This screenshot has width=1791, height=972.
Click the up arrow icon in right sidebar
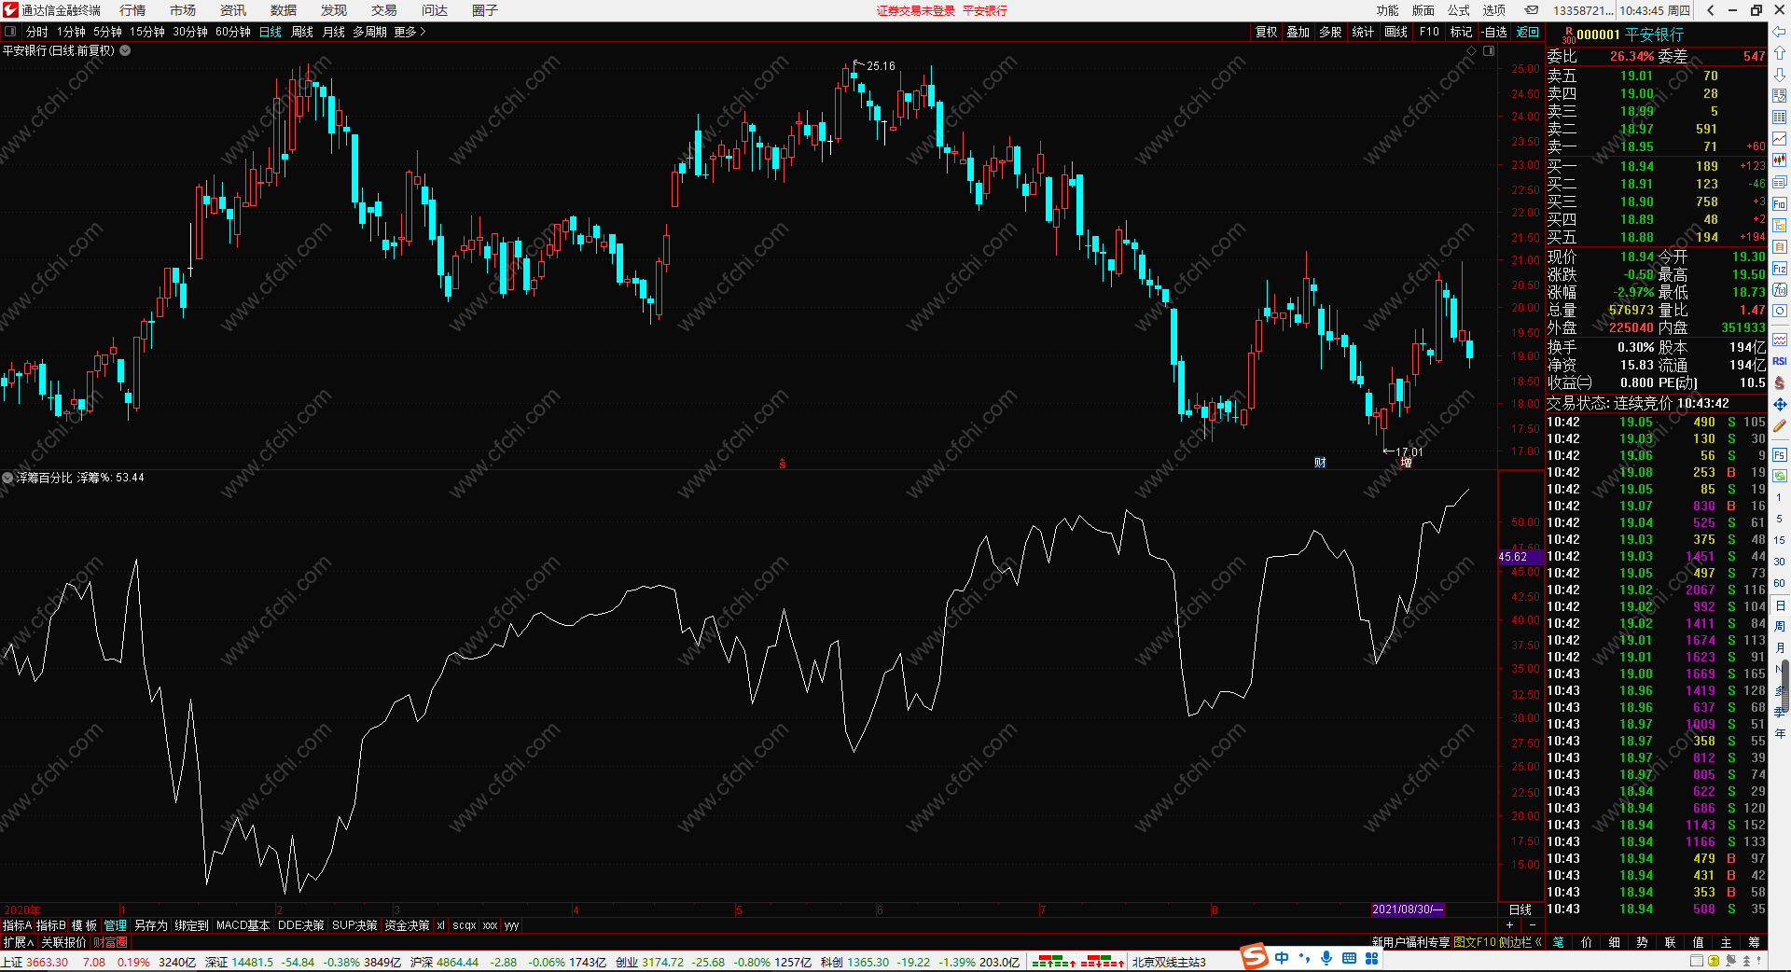coord(1780,53)
